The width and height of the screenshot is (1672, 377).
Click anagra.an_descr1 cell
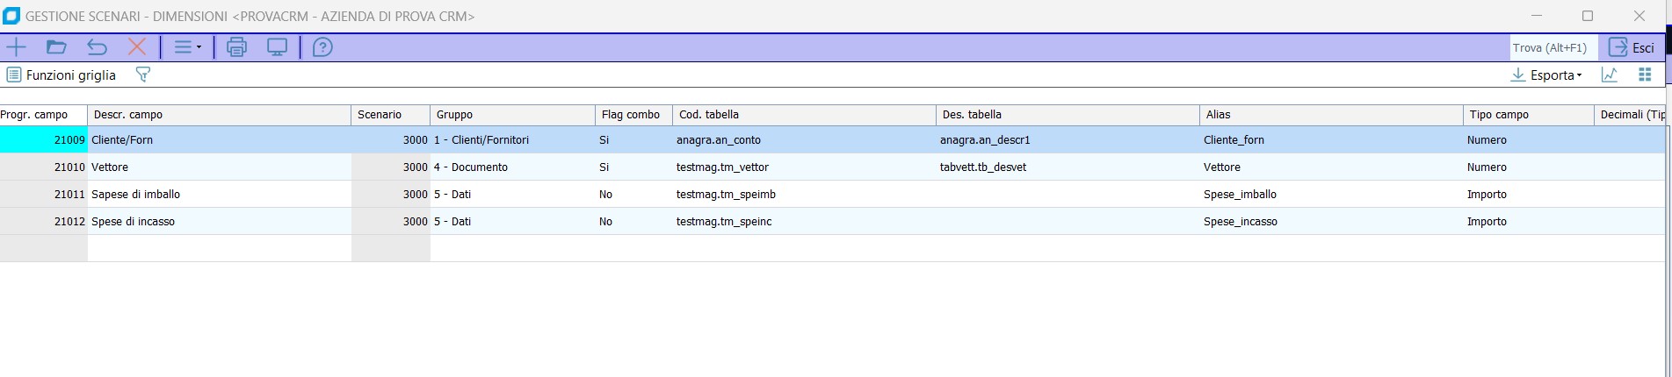[x=1068, y=140]
